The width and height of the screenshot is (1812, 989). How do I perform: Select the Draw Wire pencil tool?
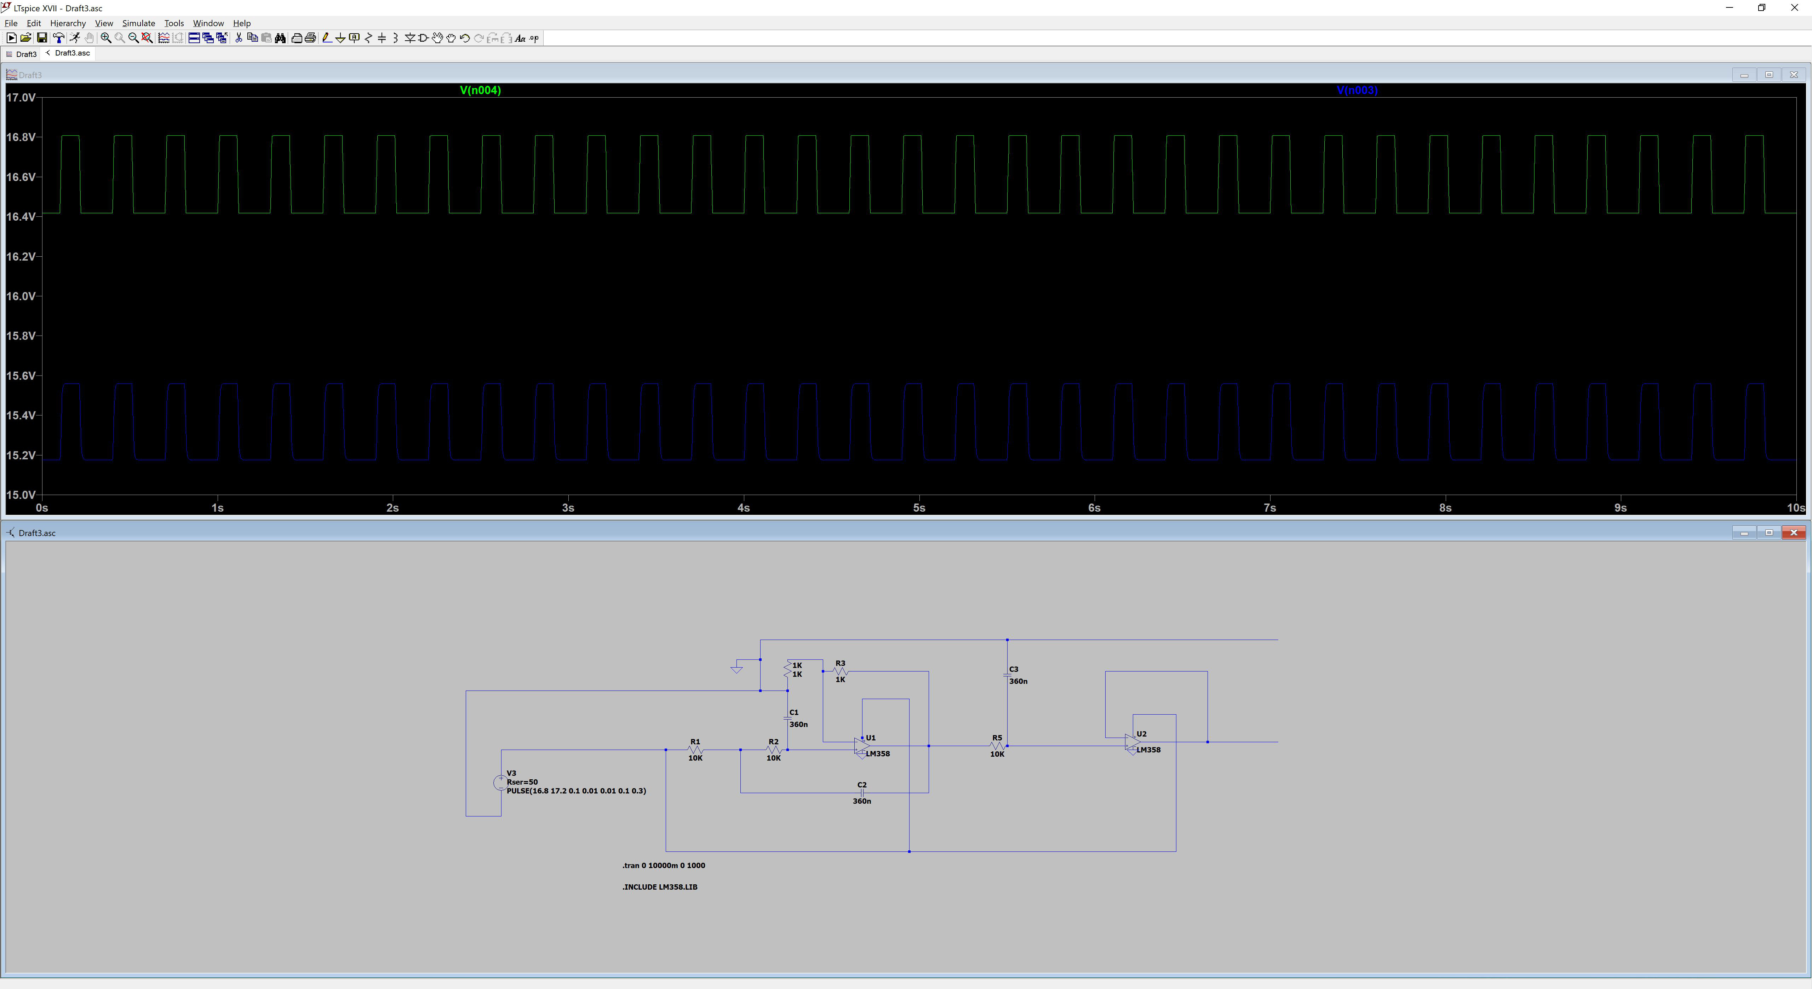327,38
